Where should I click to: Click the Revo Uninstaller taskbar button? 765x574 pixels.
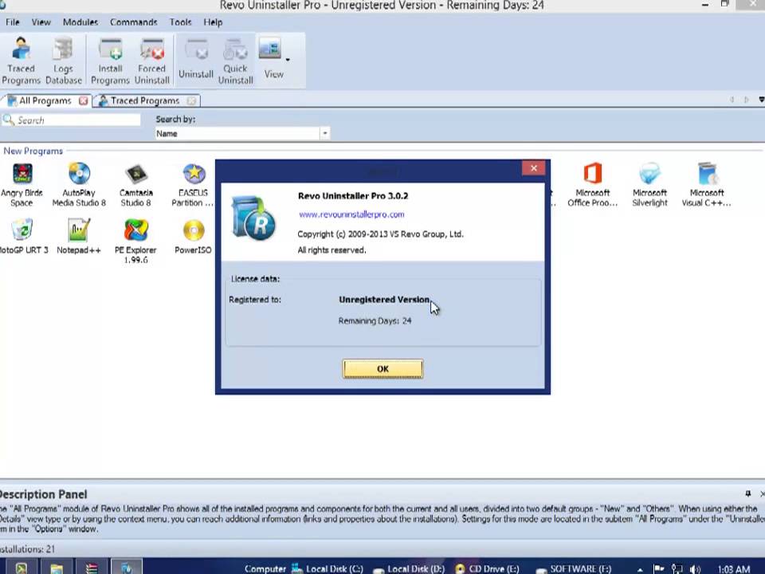[127, 568]
